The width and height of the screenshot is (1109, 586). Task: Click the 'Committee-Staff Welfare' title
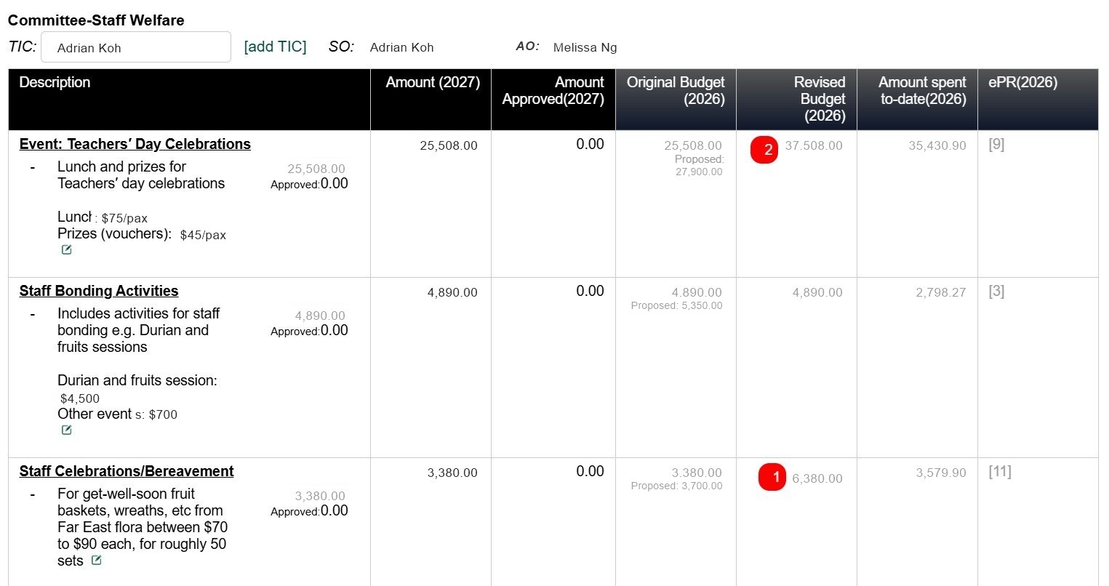coord(96,20)
